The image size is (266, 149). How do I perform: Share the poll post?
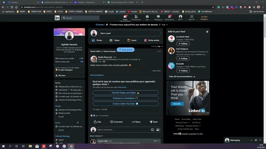tap(136, 122)
